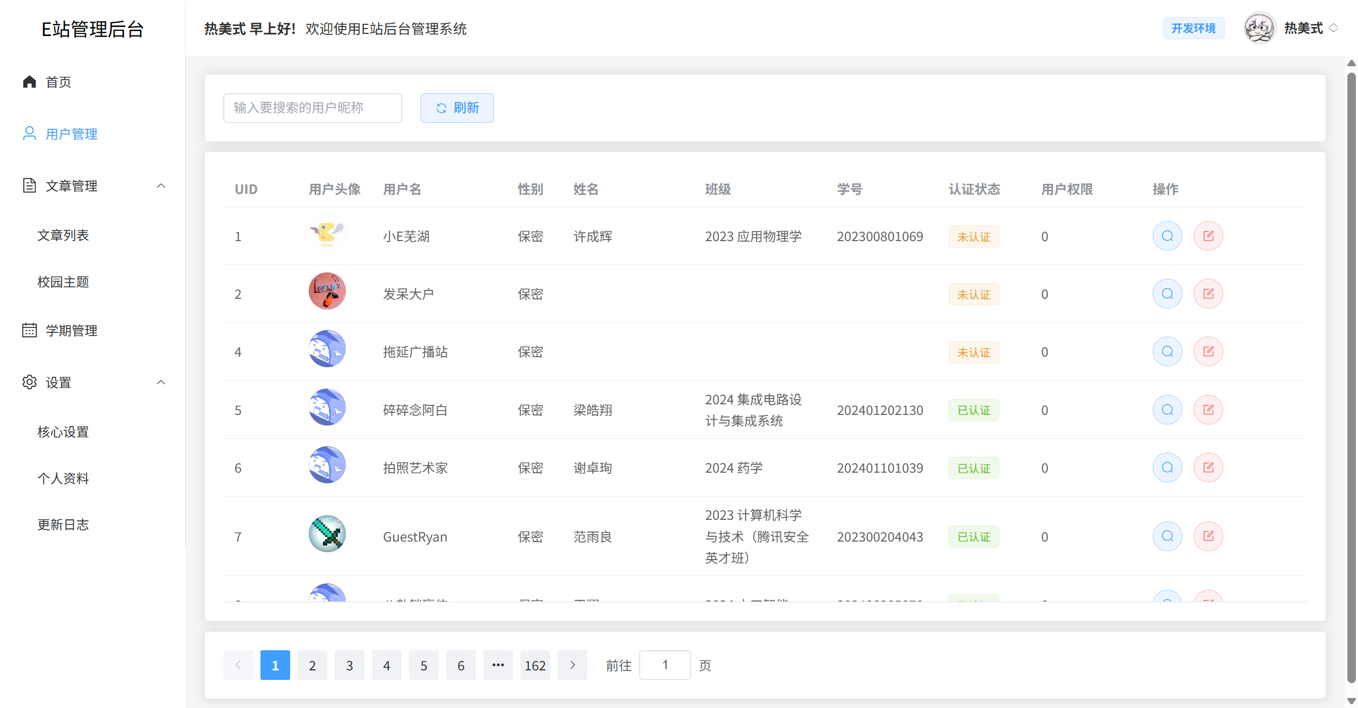Screen dimensions: 1358x708
Task: Click the next page arrow
Action: [x=572, y=665]
